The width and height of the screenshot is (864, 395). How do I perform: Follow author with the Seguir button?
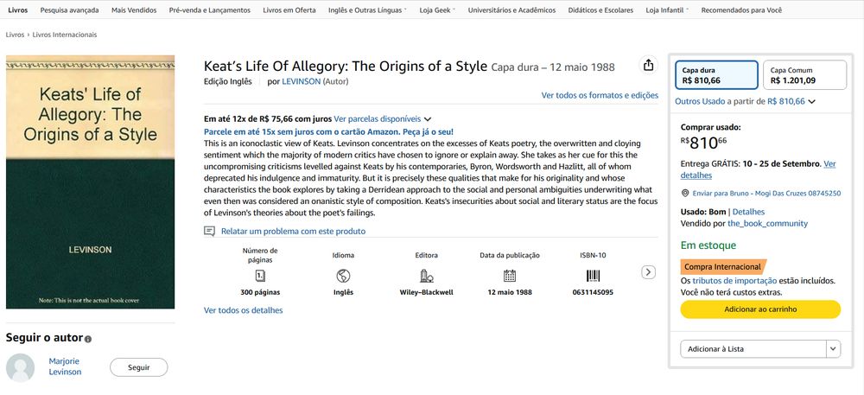click(x=139, y=367)
